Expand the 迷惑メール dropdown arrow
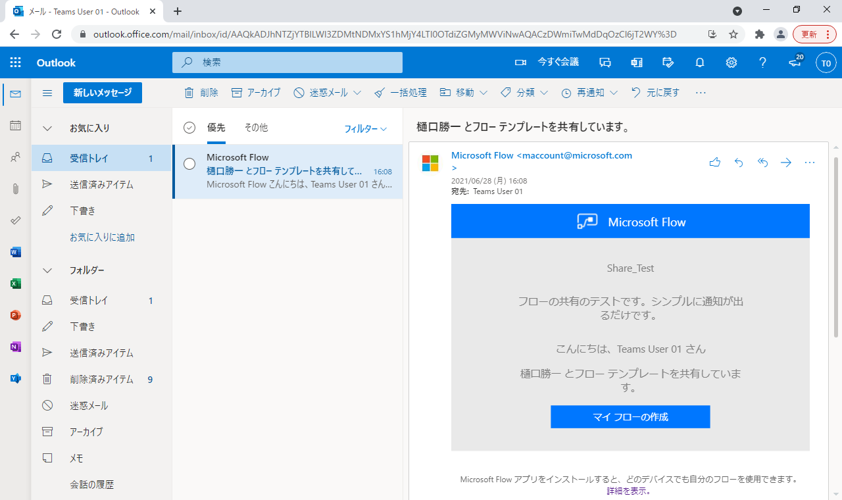842x500 pixels. click(x=357, y=93)
